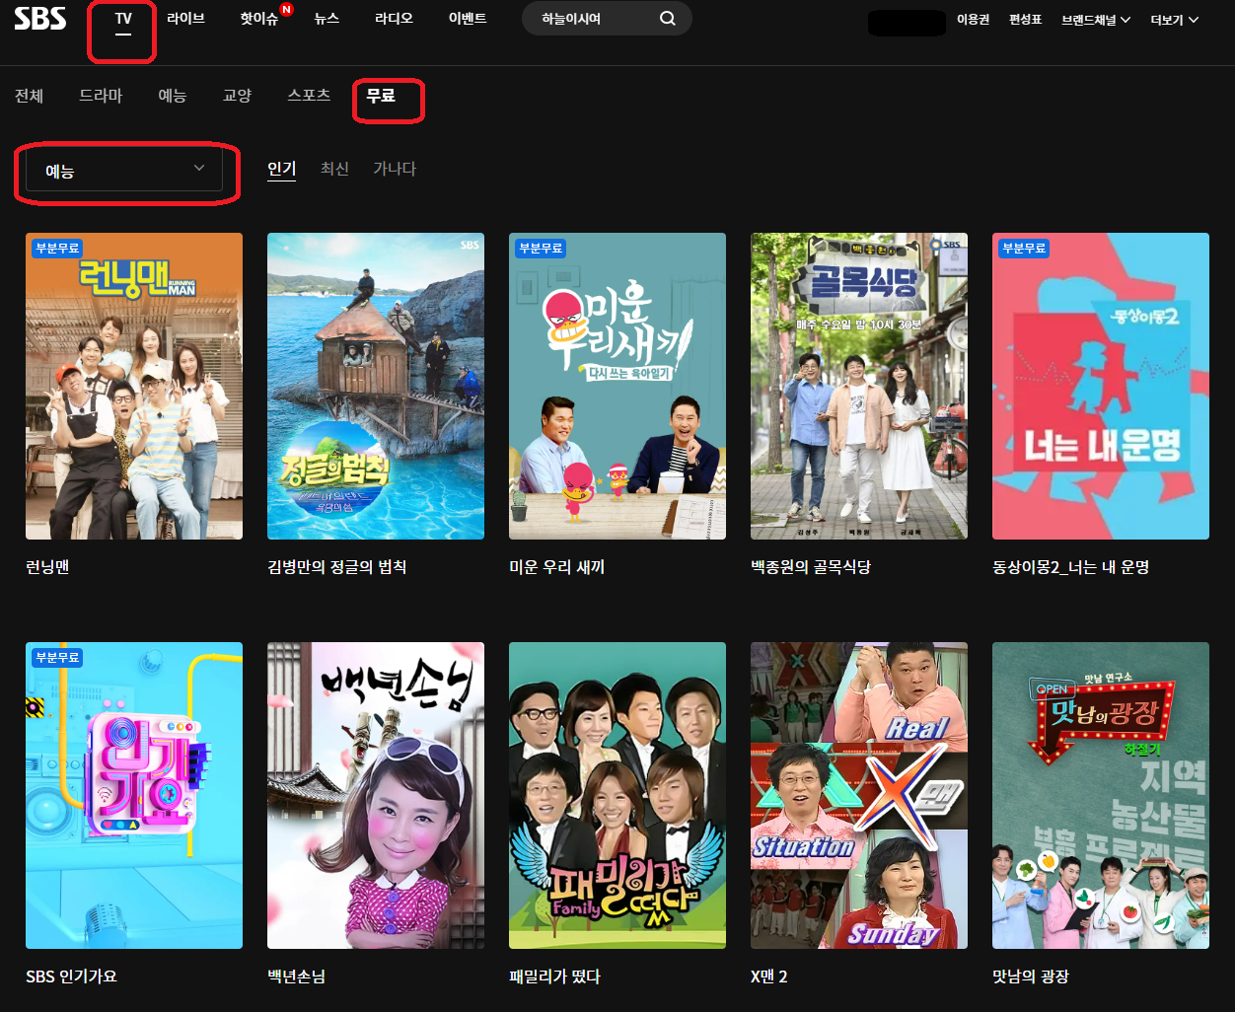Screen dimensions: 1235x1012
Task: Go to the 뉴스 menu
Action: pos(327,19)
